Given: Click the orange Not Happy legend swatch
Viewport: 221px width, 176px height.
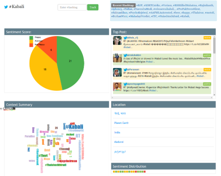Looking at the screenshot, I should coord(31,45).
